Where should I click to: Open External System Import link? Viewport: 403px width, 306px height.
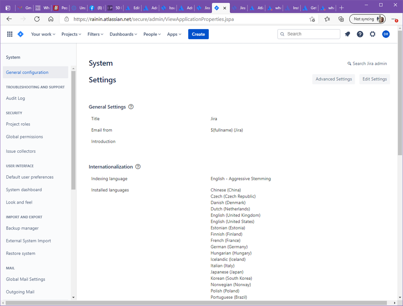29,241
